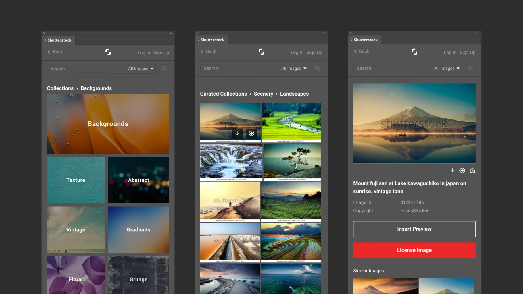Select the green tea plantation thumbnail

tap(291, 202)
